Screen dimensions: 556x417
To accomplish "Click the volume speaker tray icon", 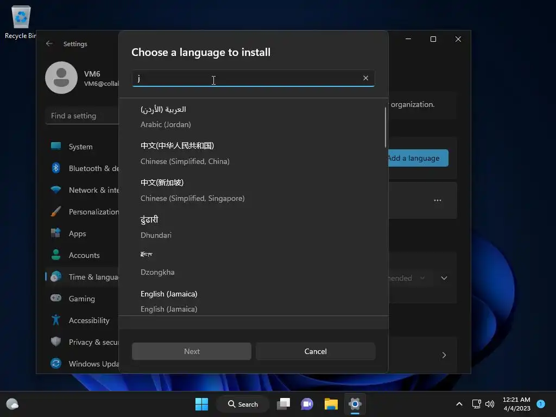I will (490, 404).
